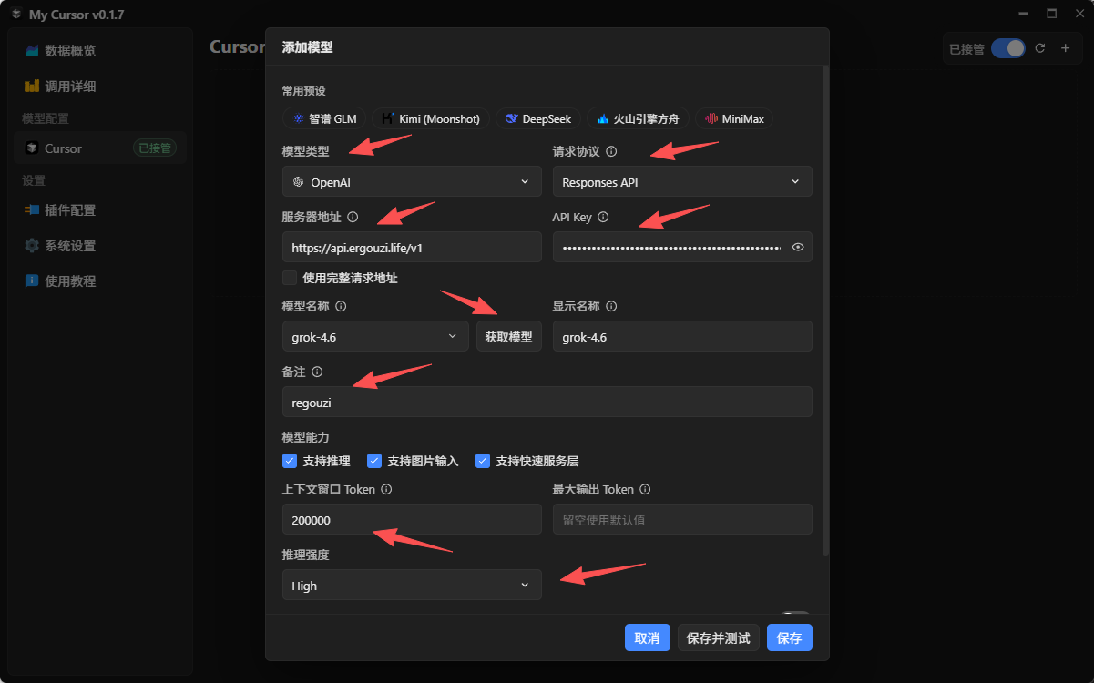The height and width of the screenshot is (683, 1094).
Task: Click info icon next to 上下文窗口 Token
Action: click(x=386, y=489)
